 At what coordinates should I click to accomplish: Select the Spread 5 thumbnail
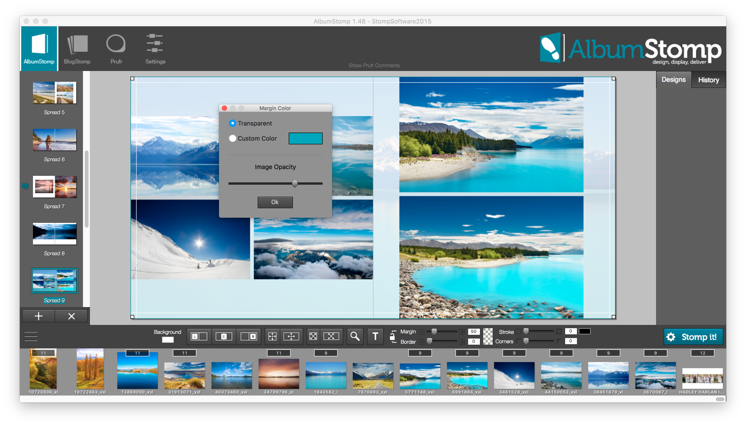pos(55,93)
